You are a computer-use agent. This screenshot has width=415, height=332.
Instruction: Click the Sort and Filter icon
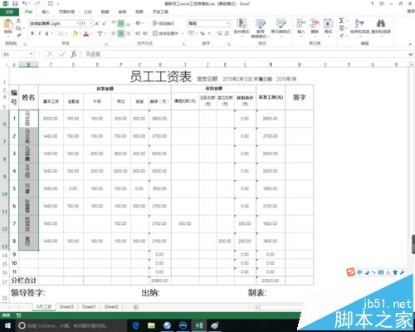(359, 23)
